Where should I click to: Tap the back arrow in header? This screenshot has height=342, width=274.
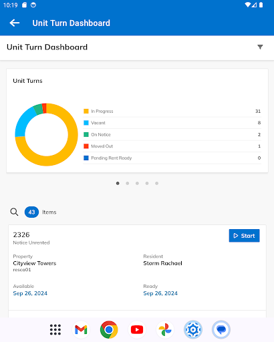pyautogui.click(x=15, y=23)
